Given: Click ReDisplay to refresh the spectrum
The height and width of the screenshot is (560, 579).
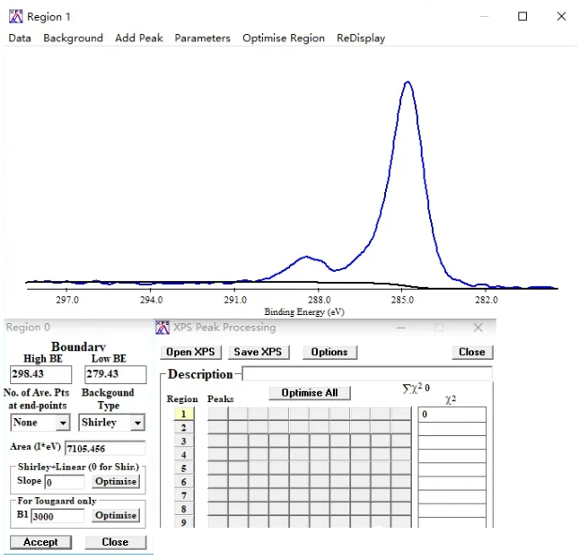Looking at the screenshot, I should tap(361, 38).
